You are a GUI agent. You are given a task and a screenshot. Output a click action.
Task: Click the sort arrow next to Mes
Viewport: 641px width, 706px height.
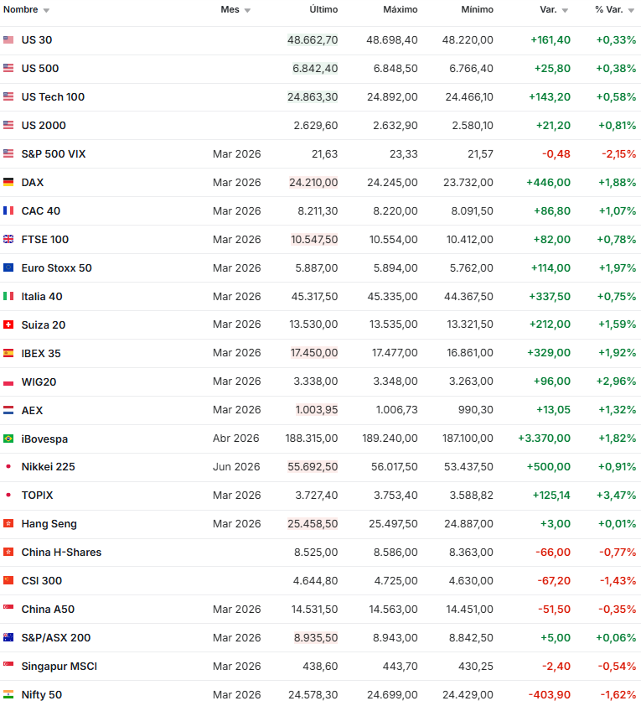[247, 11]
